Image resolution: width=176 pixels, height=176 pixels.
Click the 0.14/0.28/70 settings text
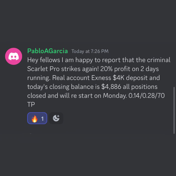(x=147, y=96)
